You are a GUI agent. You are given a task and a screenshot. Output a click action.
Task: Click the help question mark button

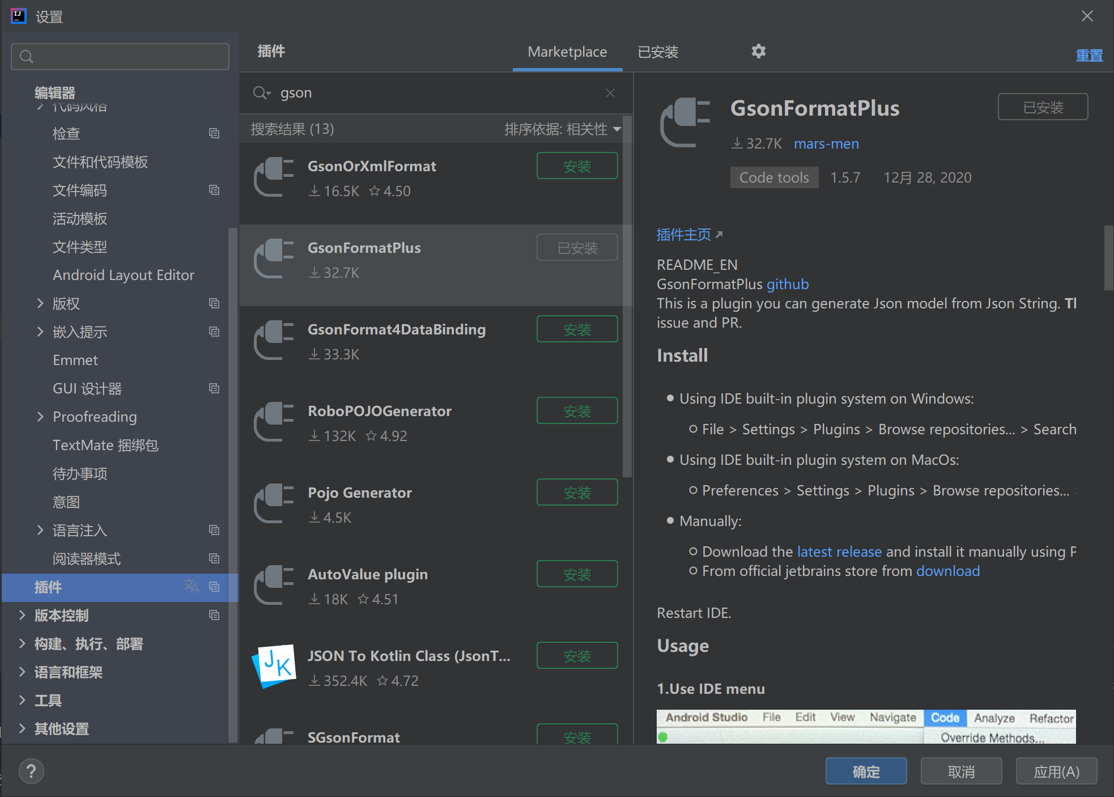31,771
